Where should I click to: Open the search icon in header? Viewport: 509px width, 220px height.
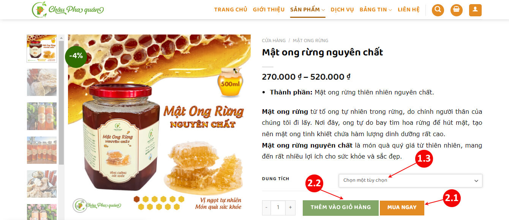point(438,10)
